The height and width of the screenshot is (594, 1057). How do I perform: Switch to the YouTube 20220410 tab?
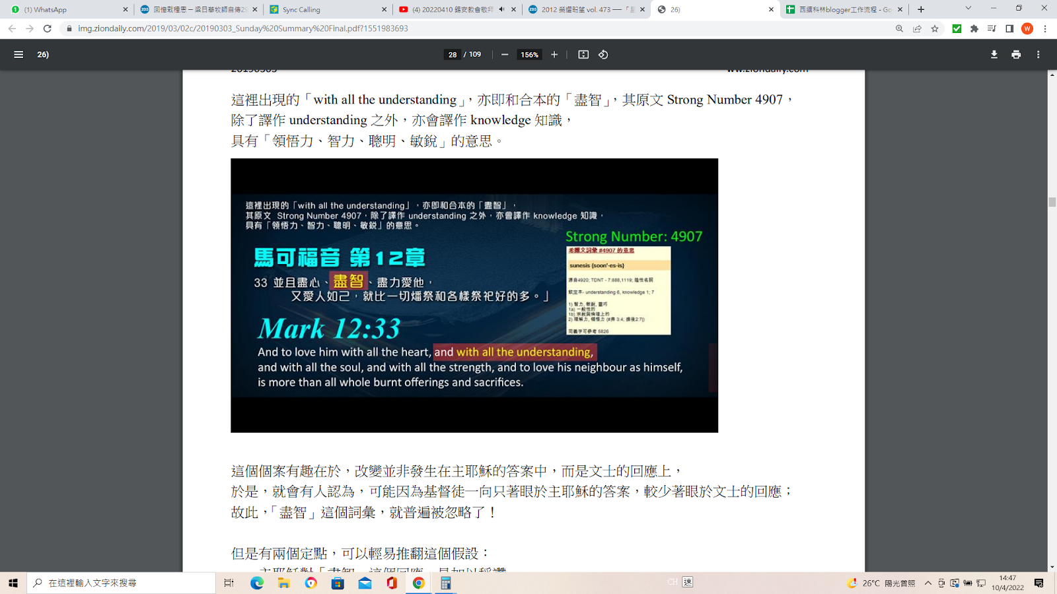[457, 9]
